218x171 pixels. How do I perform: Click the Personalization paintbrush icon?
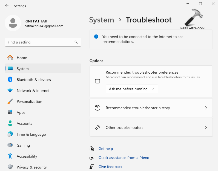pyautogui.click(x=10, y=102)
